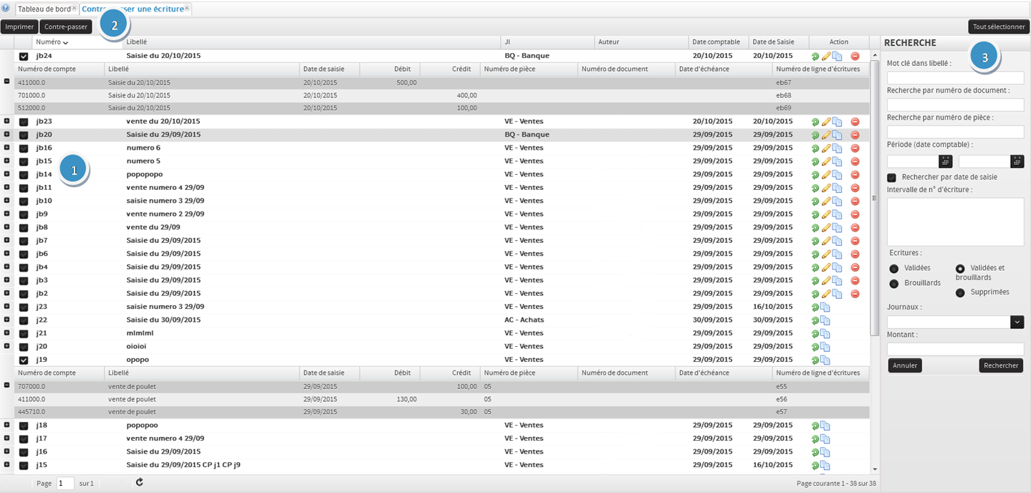The width and height of the screenshot is (1031, 493).
Task: Select the 'Brouillards' radio button
Action: 894,284
